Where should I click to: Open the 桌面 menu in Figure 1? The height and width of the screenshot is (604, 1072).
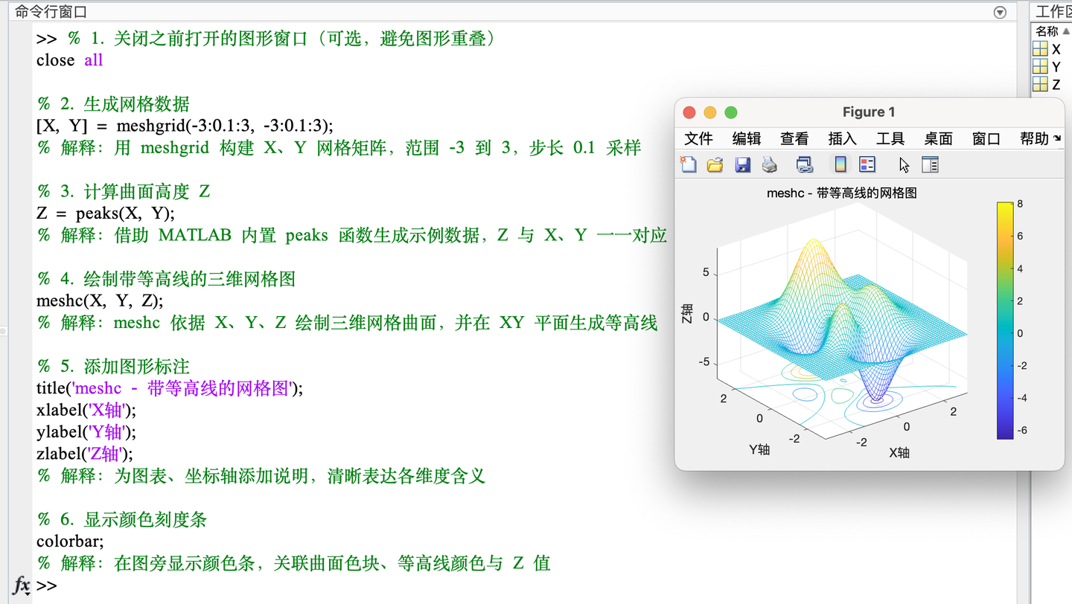pos(939,138)
